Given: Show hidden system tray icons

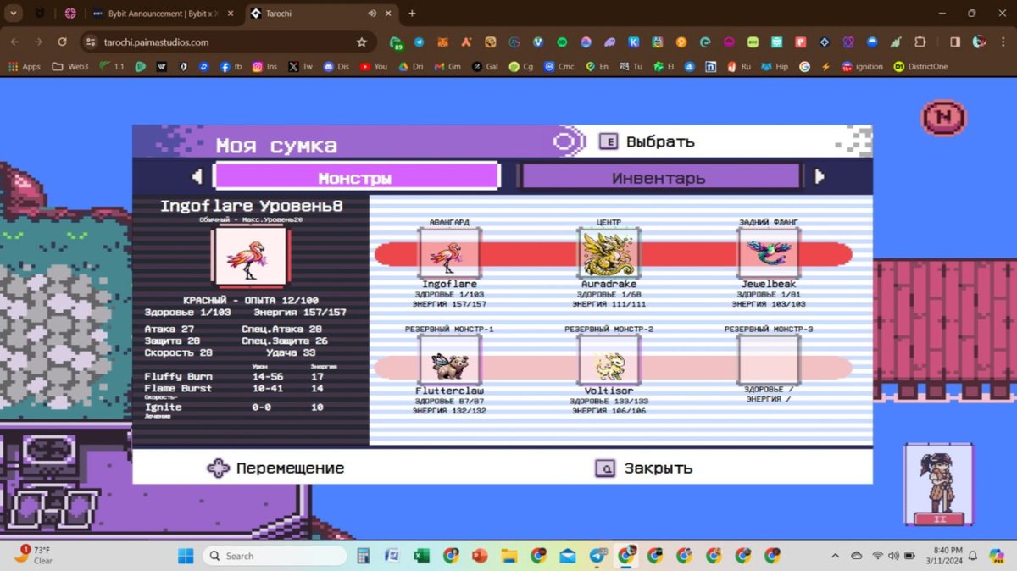Looking at the screenshot, I should [836, 556].
